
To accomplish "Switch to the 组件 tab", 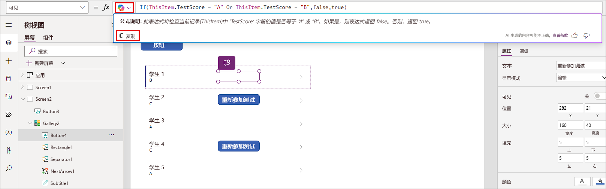I will pos(48,37).
